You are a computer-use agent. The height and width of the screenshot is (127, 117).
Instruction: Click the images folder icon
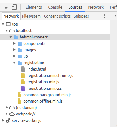pyautogui.click(x=20, y=50)
